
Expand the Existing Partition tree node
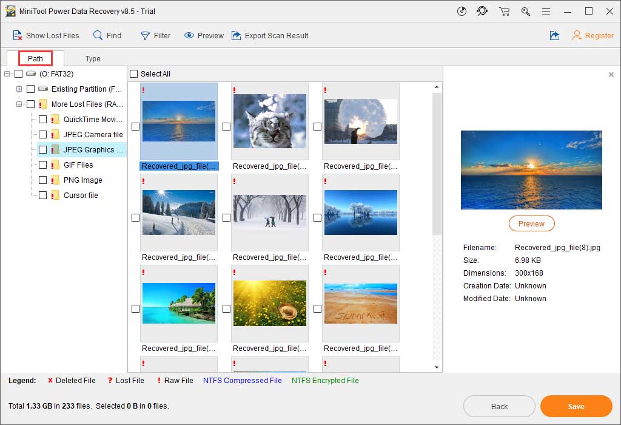click(19, 89)
